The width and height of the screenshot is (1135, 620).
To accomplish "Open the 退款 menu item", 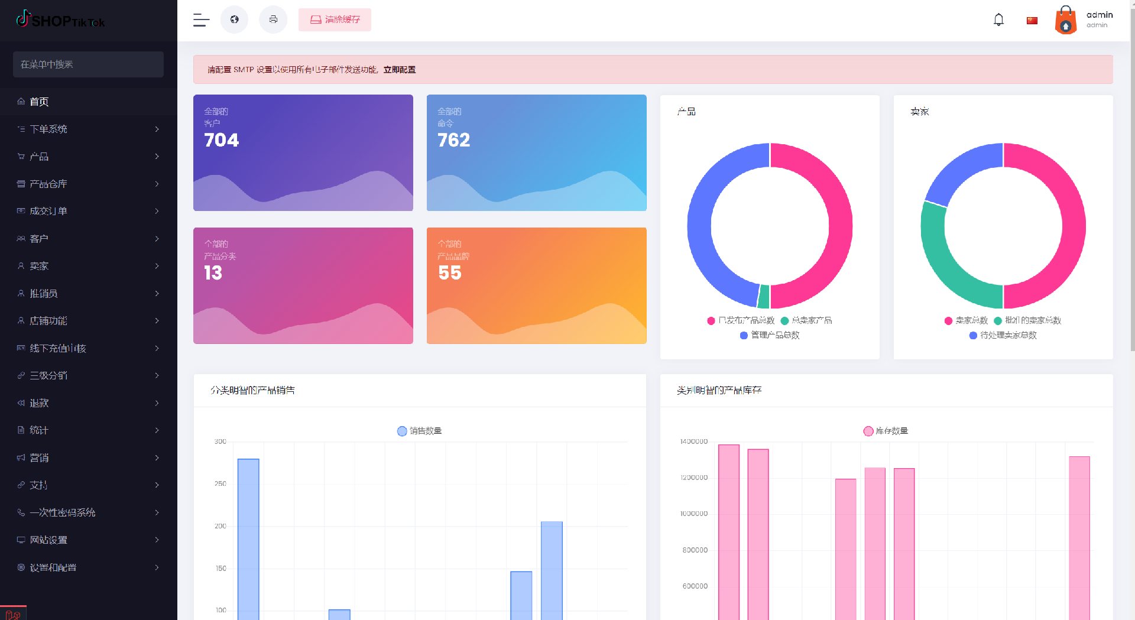I will pos(89,403).
